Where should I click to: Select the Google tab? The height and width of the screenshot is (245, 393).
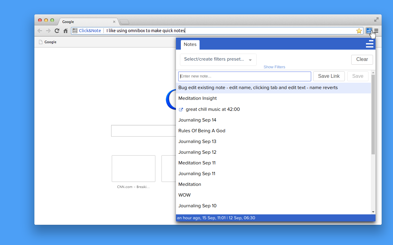[88, 22]
